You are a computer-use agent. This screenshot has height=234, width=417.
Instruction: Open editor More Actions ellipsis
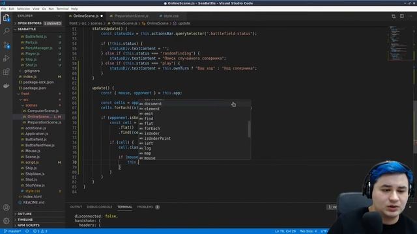pyautogui.click(x=410, y=16)
